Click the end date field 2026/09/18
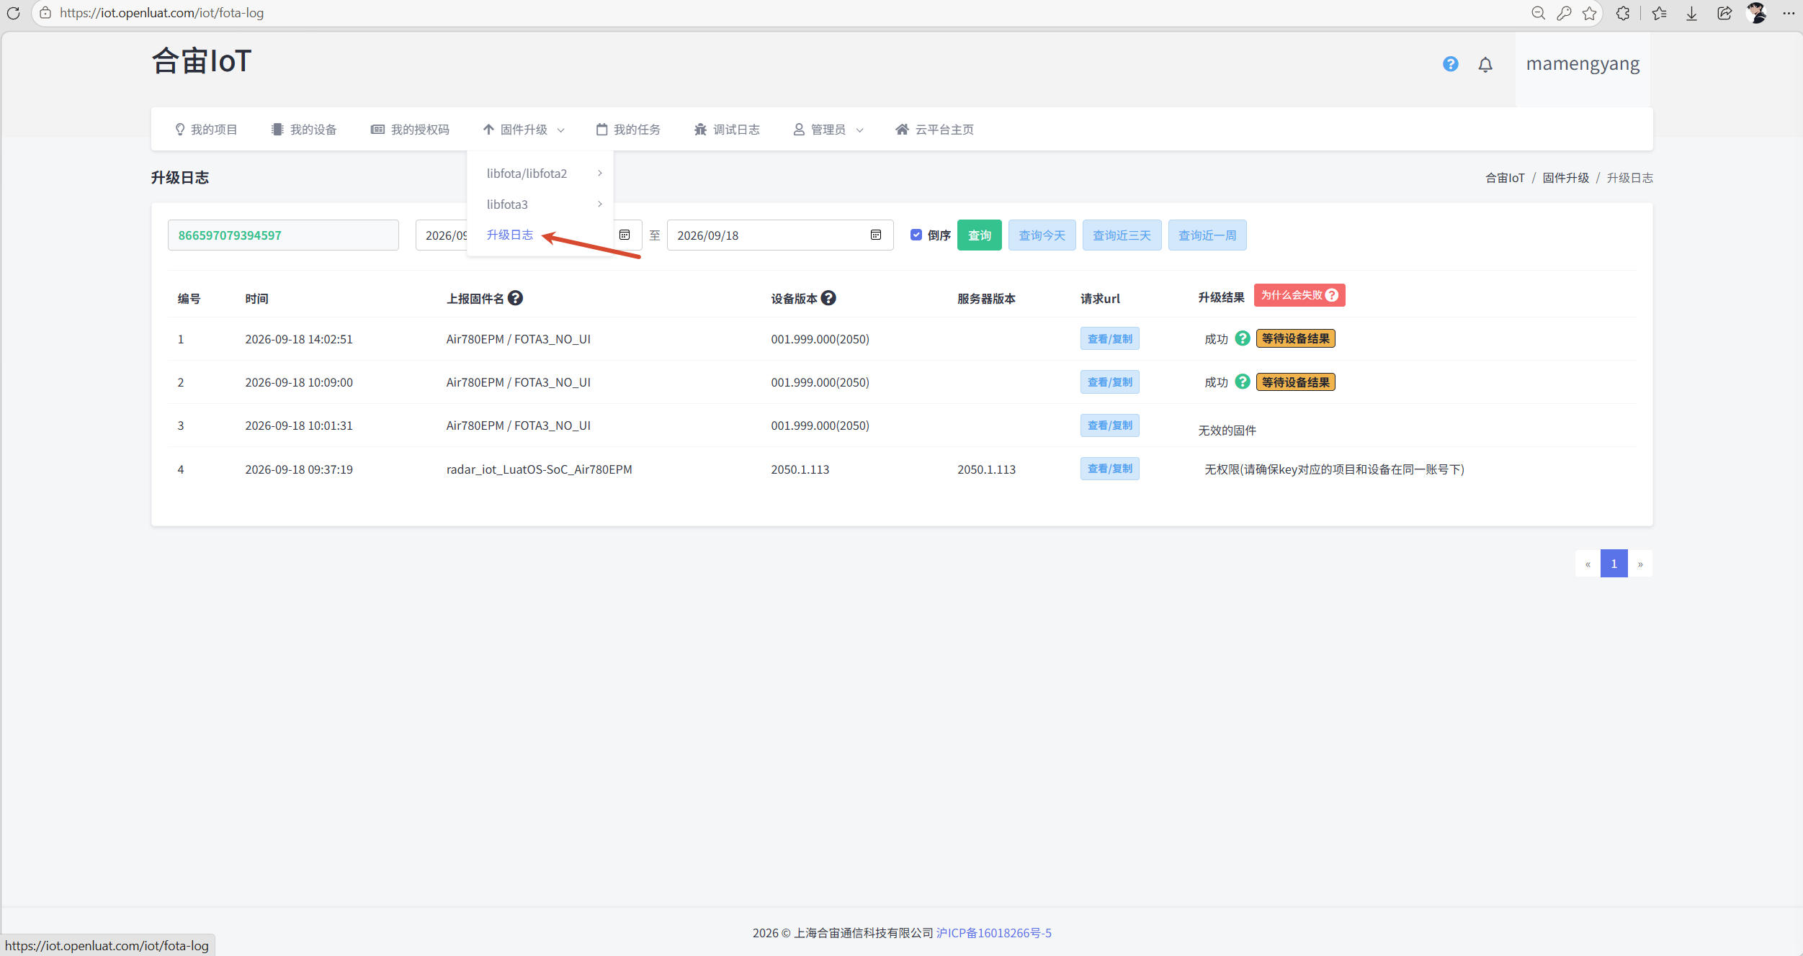Image resolution: width=1803 pixels, height=956 pixels. [x=780, y=235]
